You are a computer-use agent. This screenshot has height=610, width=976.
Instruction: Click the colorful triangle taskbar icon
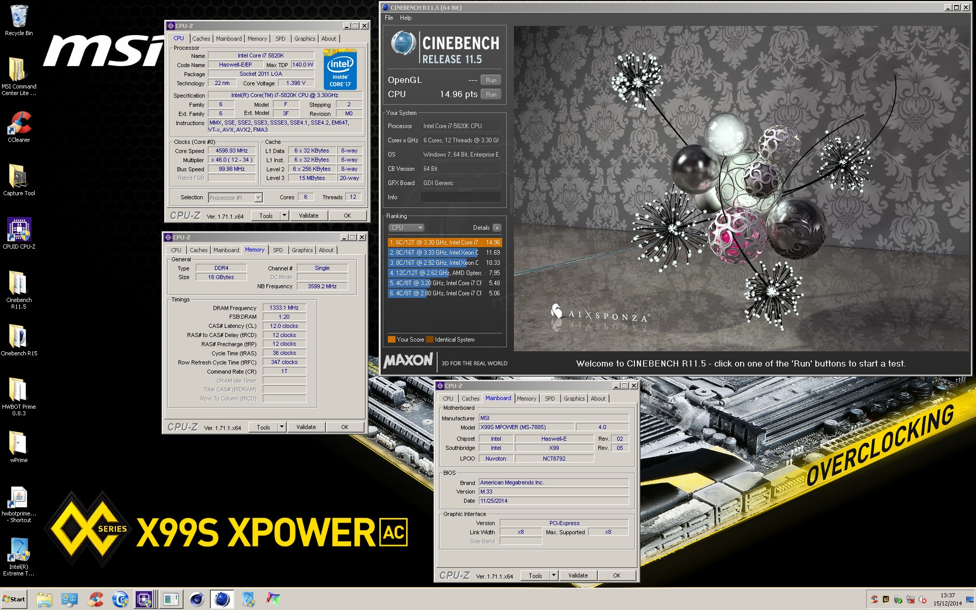click(273, 600)
